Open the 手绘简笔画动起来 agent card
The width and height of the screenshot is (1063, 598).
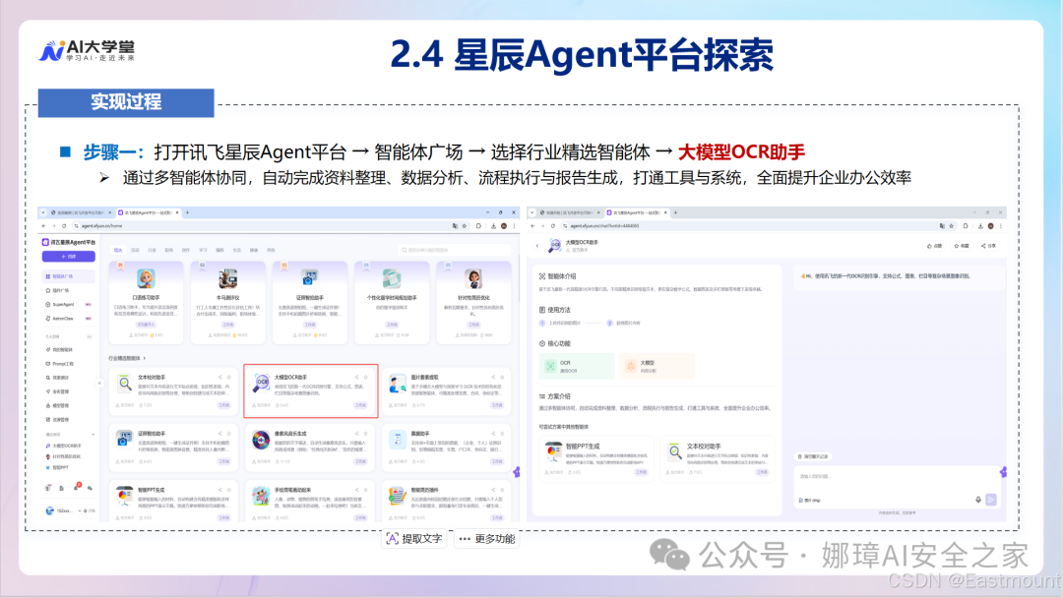click(x=310, y=503)
